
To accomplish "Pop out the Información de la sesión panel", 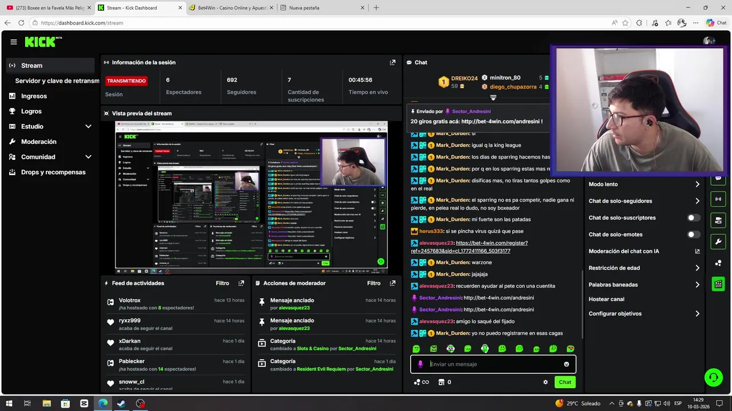I will (x=392, y=62).
